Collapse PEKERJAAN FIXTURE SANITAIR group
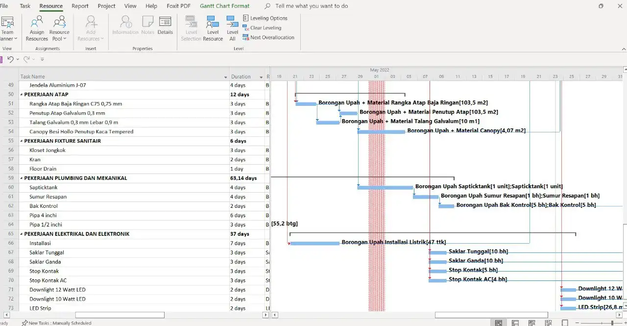The height and width of the screenshot is (326, 627). pos(22,141)
